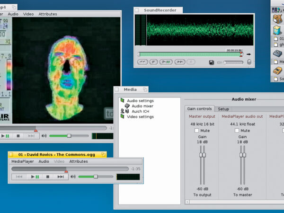Click the save disk icon in SoundRecorder

[x=212, y=62]
